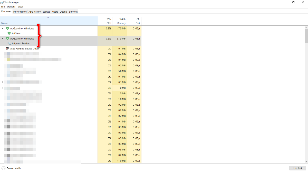Click the Task Manager title bar icon
This screenshot has width=308, height=173.
click(x=2, y=2)
